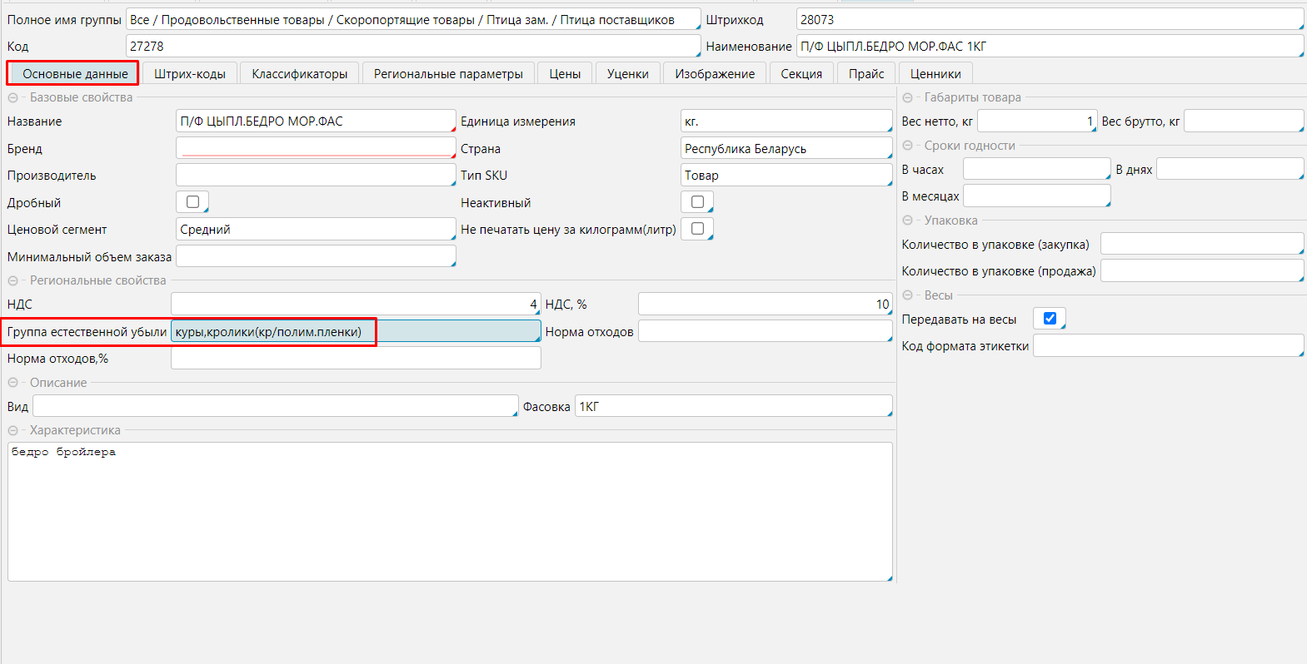Collapse the Характеристика section
1307x664 pixels.
pos(13,431)
